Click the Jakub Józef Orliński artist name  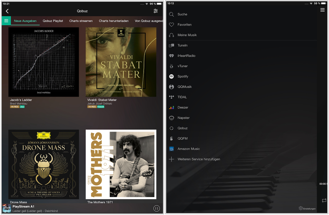[100, 103]
